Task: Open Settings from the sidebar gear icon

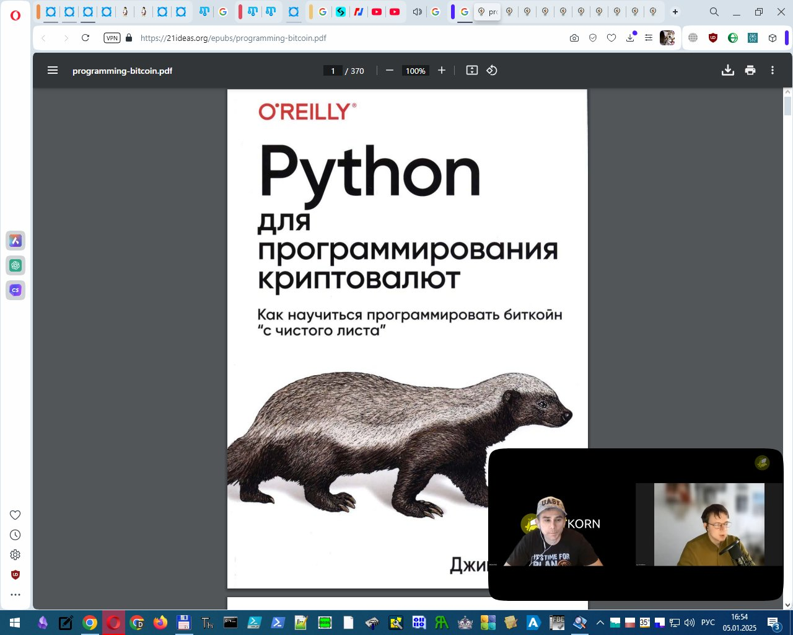Action: pos(15,554)
